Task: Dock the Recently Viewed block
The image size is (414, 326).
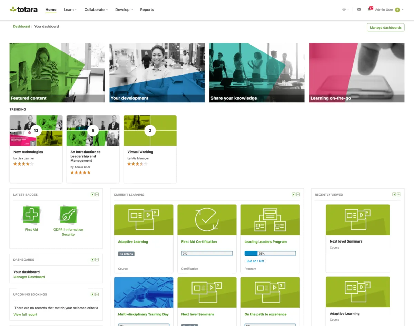Action: tap(394, 195)
